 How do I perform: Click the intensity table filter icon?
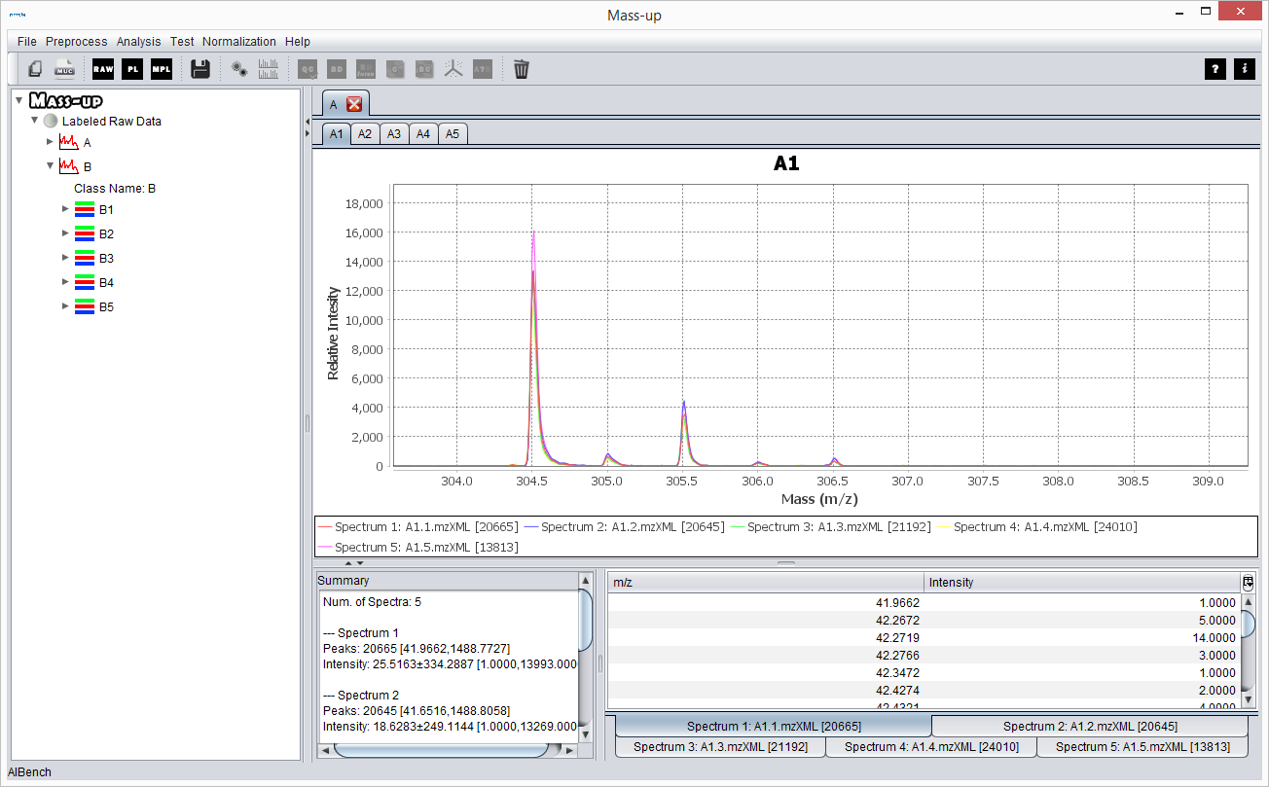1248,582
